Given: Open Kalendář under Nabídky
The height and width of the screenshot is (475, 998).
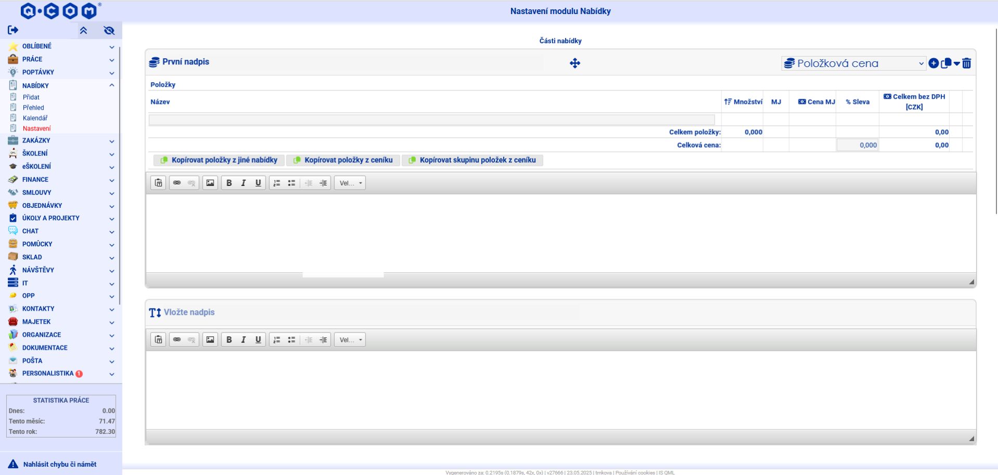Looking at the screenshot, I should [x=35, y=118].
